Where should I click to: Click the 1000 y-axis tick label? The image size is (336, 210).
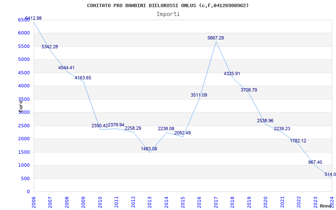pyautogui.click(x=24, y=165)
